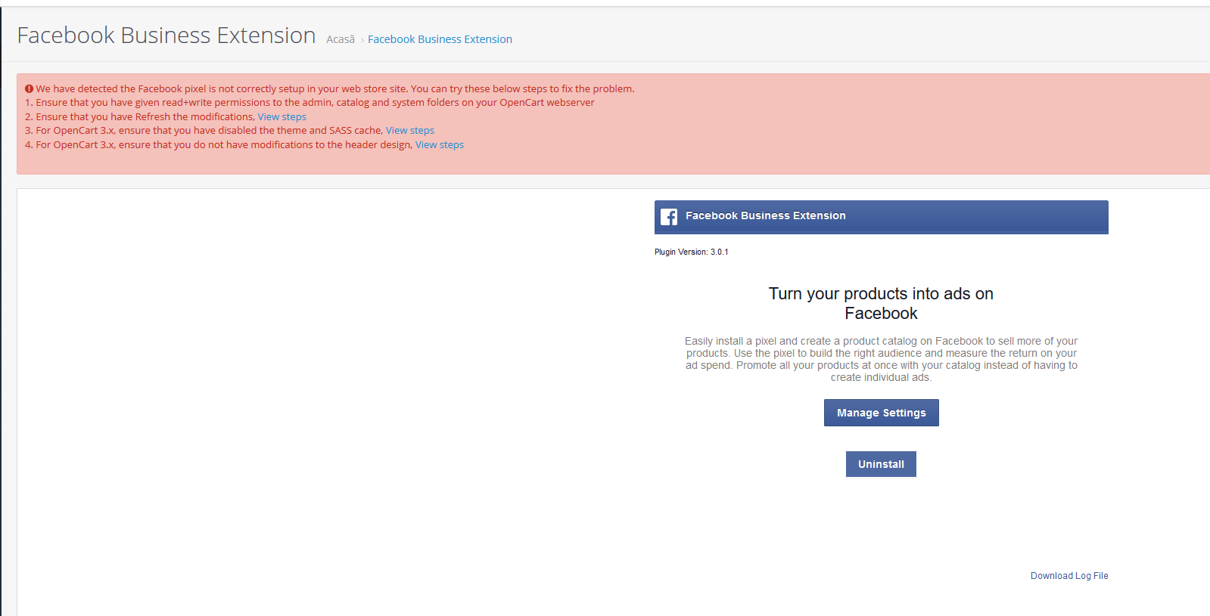Click the breadcrumb separator chevron after Acasă
This screenshot has width=1210, height=616.
(360, 39)
